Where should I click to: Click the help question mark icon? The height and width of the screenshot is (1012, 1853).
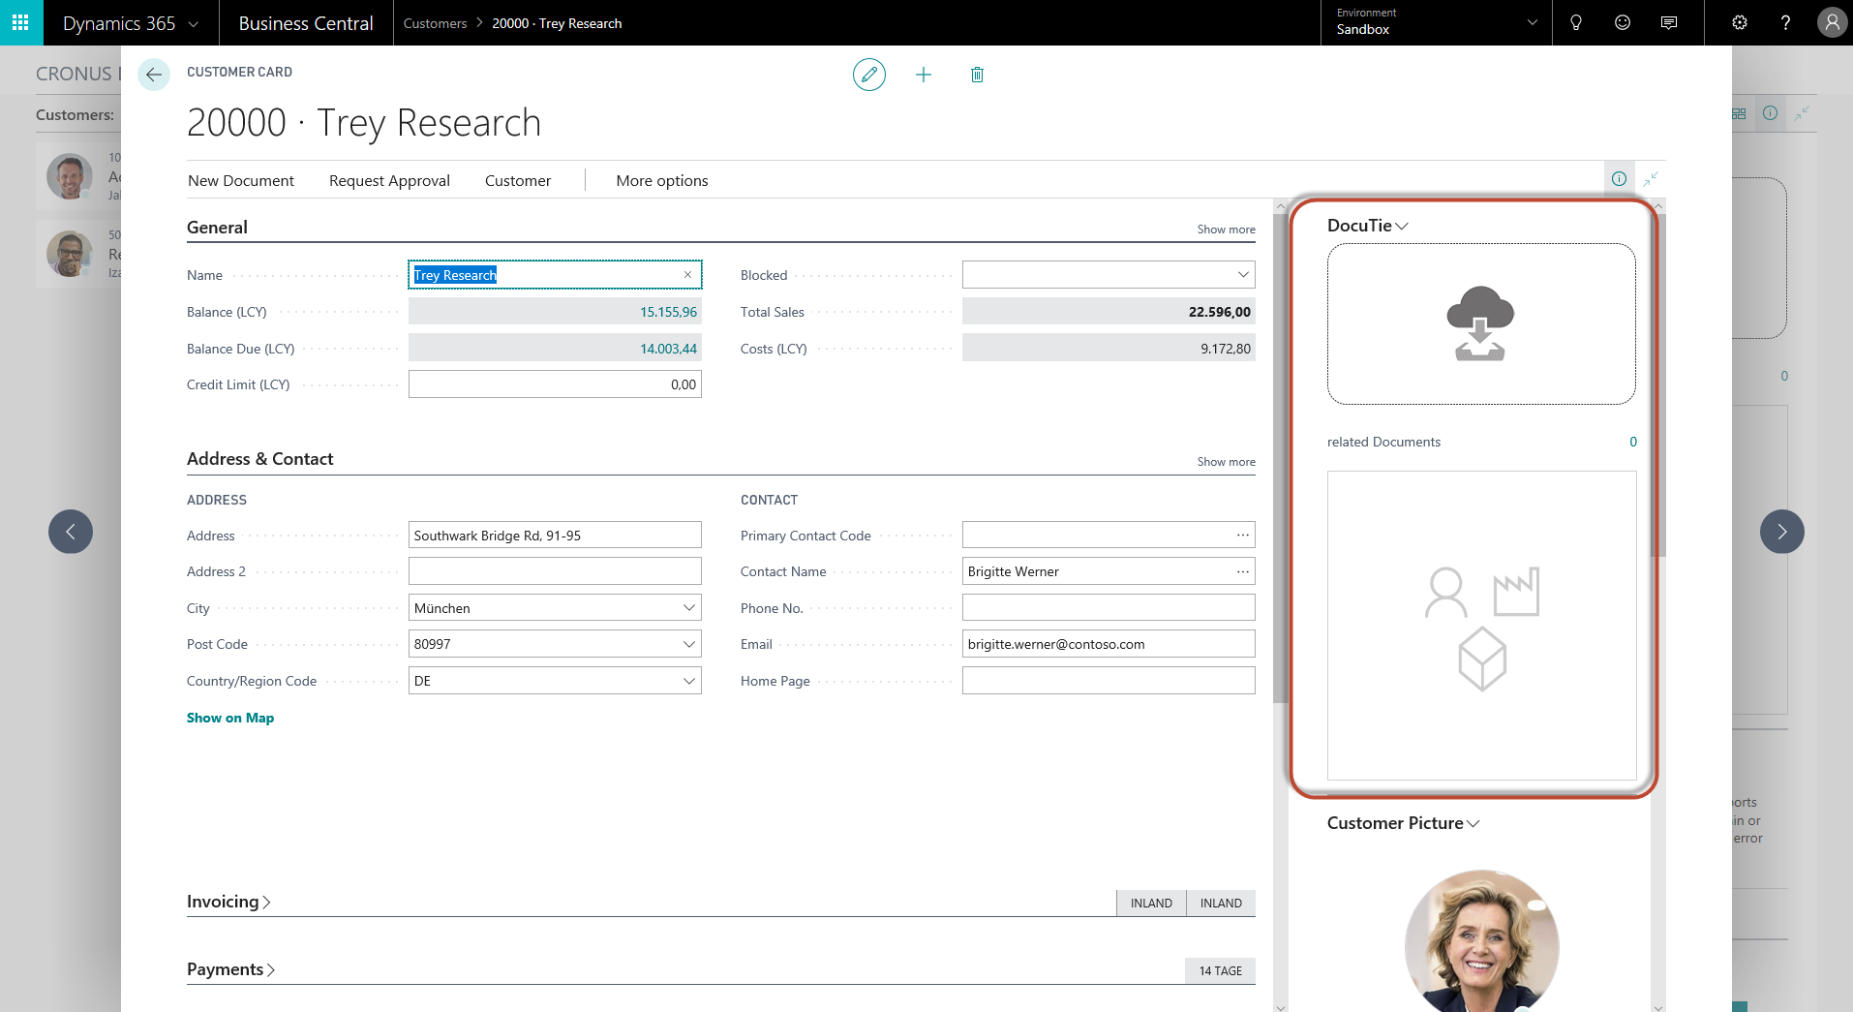pyautogui.click(x=1786, y=22)
